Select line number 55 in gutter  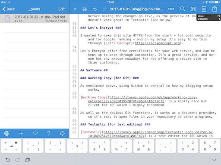pos(74,51)
